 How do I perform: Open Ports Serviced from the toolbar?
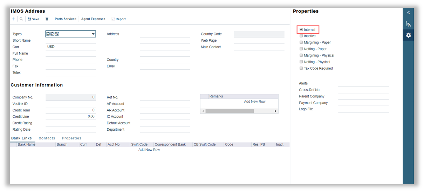point(66,19)
